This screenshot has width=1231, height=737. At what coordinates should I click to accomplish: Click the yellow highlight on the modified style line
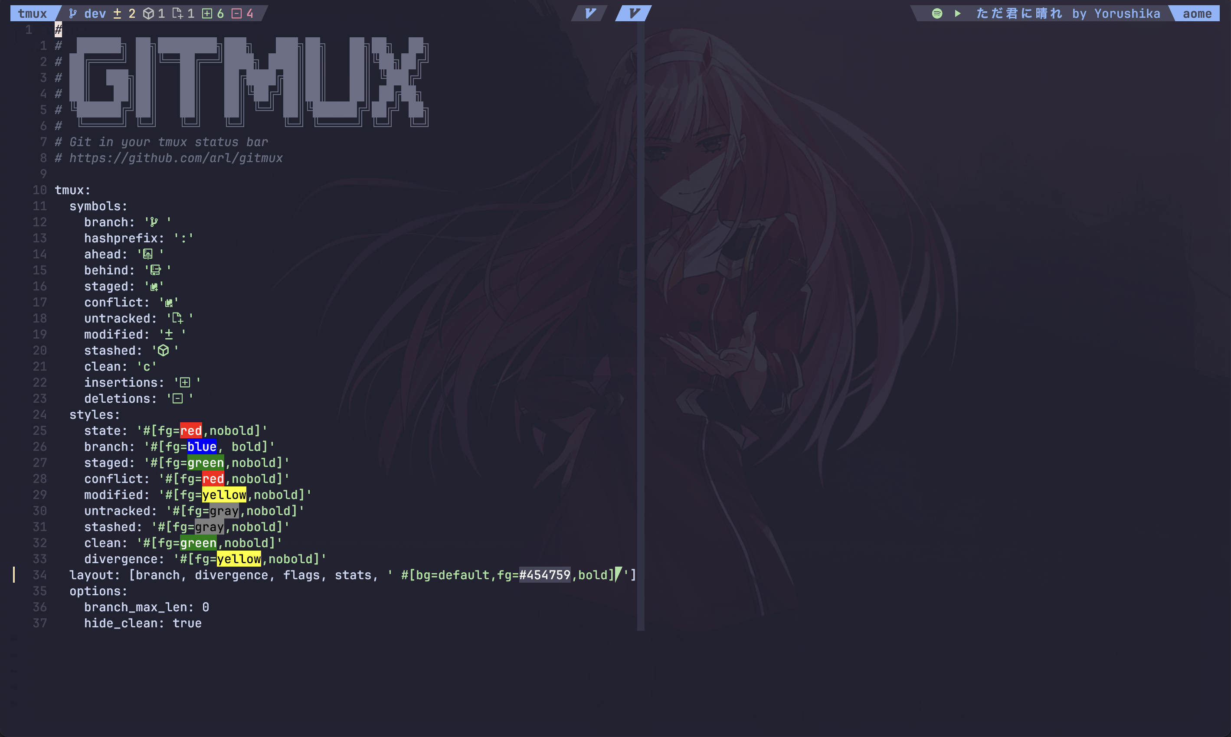click(224, 495)
